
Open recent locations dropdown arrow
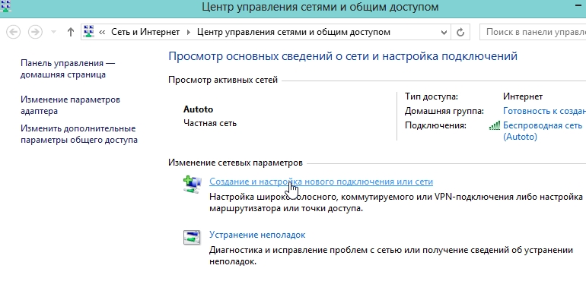pyautogui.click(x=53, y=32)
